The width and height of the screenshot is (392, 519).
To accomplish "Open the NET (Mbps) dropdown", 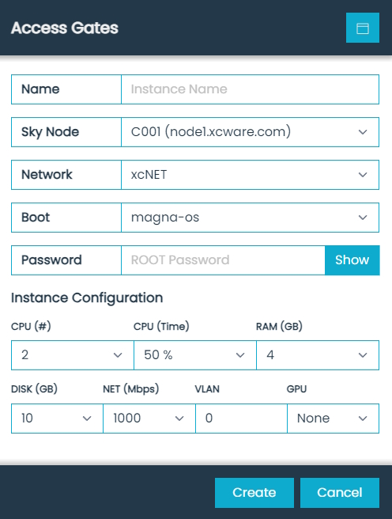I will [x=149, y=419].
